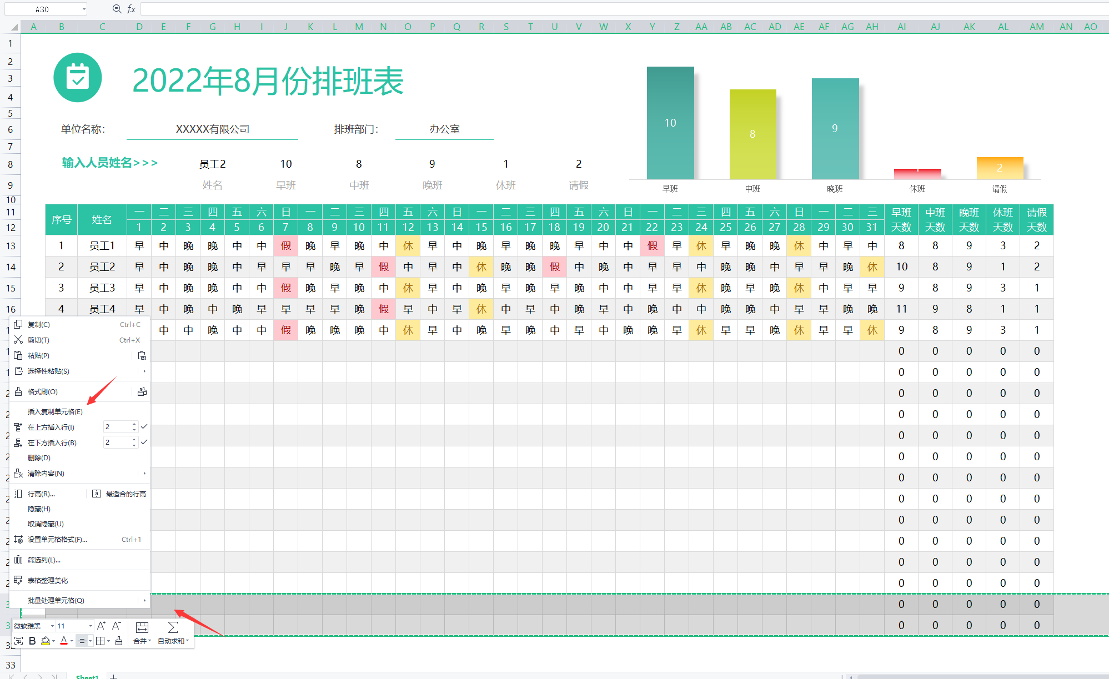Click the center align icon in mini toolbar

coord(82,641)
